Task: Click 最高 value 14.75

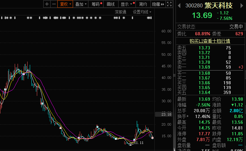Action: (204, 122)
